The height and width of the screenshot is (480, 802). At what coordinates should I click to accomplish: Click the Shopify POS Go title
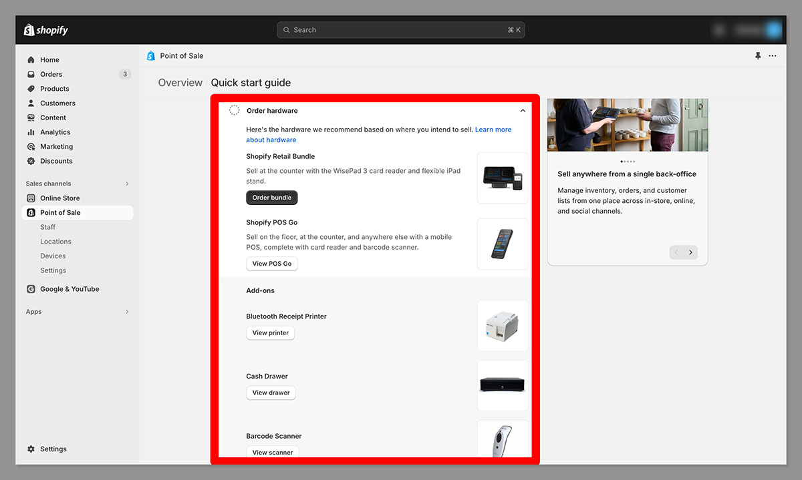coord(271,222)
